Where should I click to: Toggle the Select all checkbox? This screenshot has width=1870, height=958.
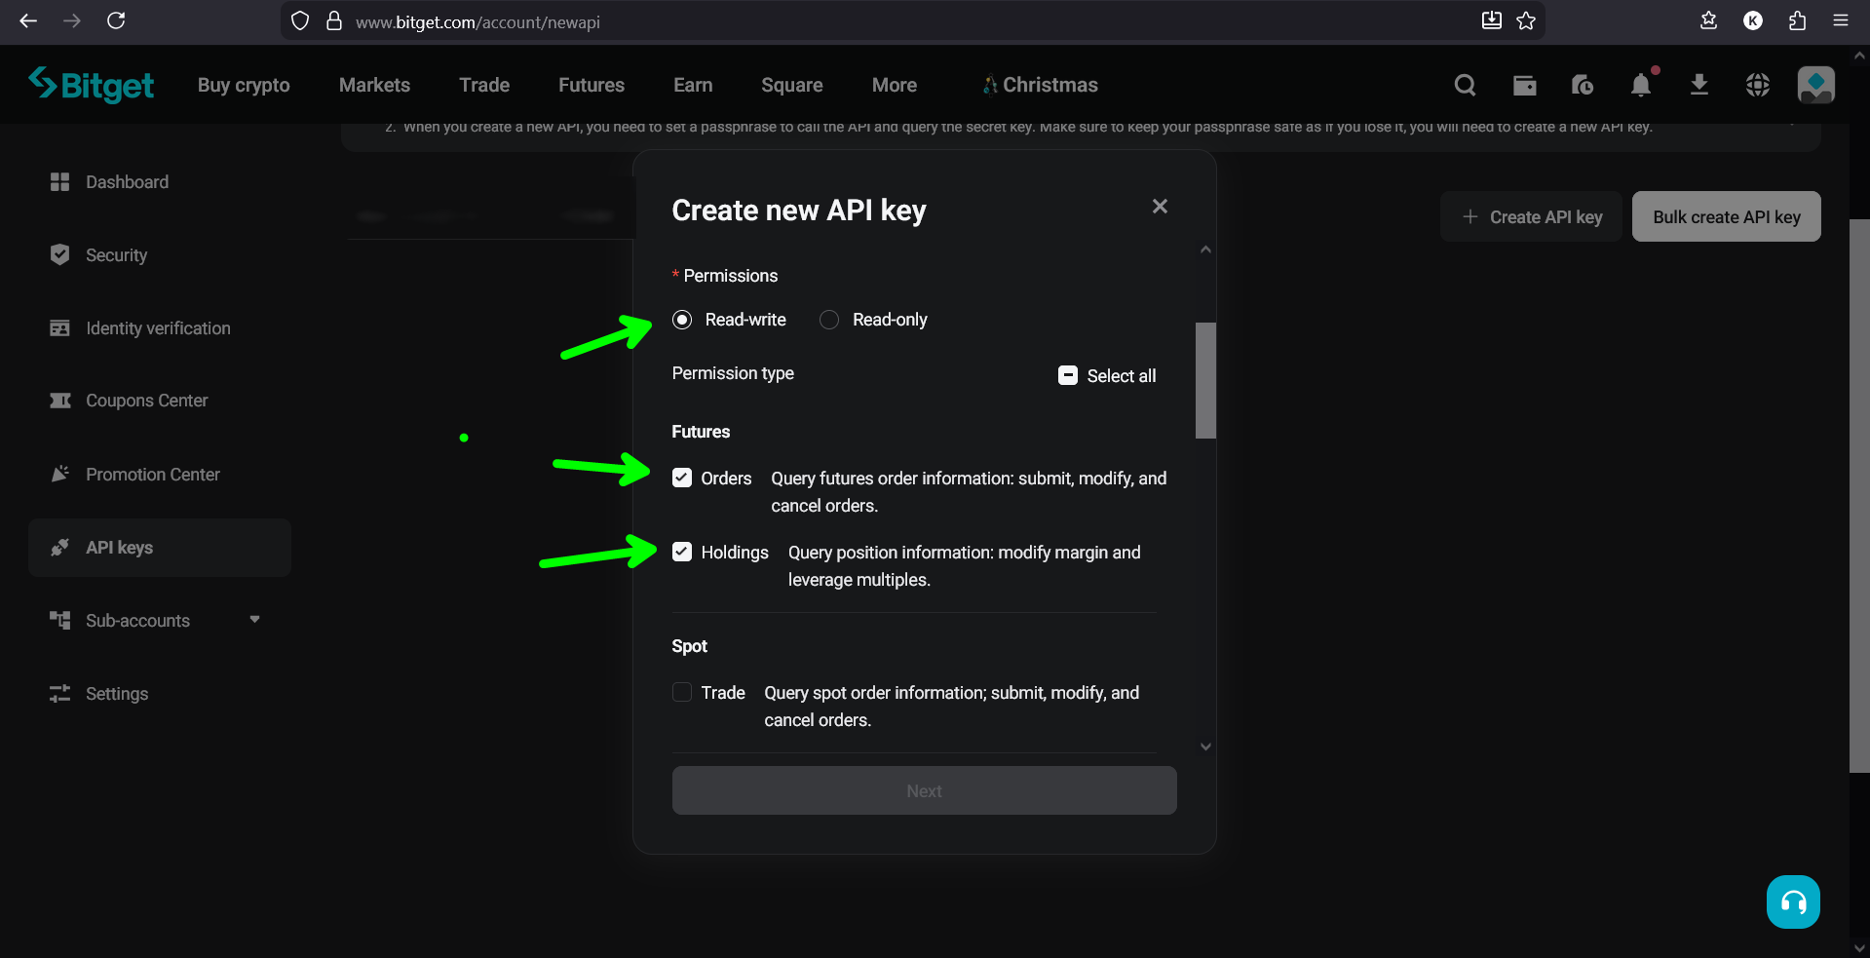1068,375
